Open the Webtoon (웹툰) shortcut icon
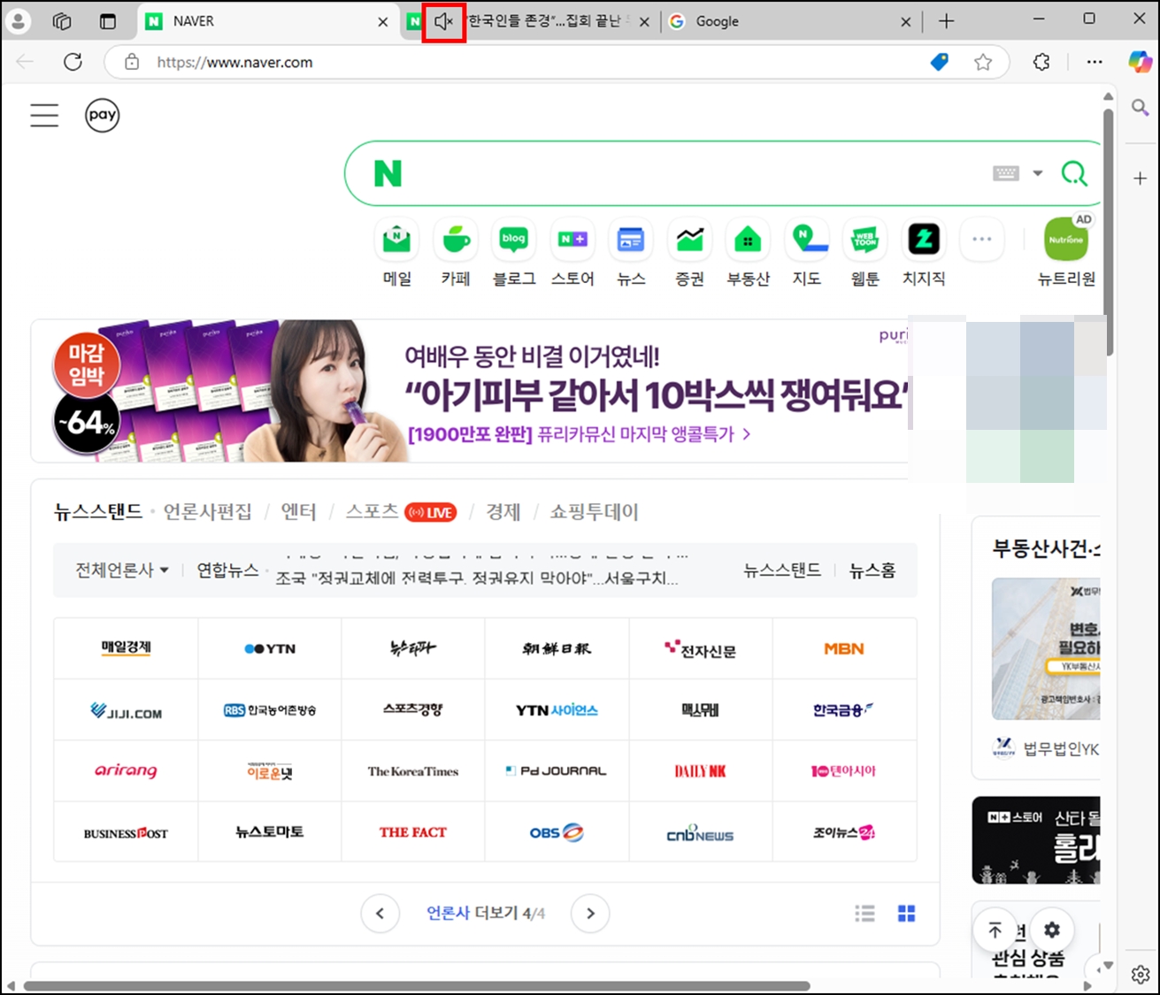This screenshot has width=1160, height=995. point(864,240)
